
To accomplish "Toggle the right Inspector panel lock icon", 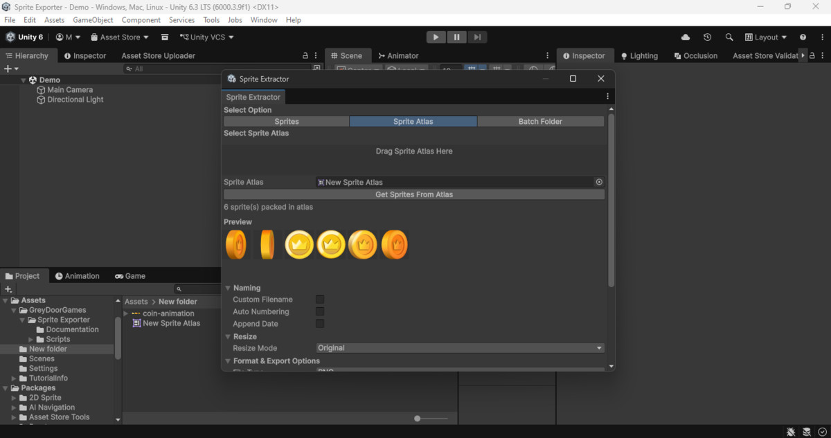I will [x=813, y=56].
